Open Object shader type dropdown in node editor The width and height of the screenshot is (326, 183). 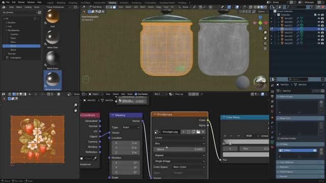point(96,94)
